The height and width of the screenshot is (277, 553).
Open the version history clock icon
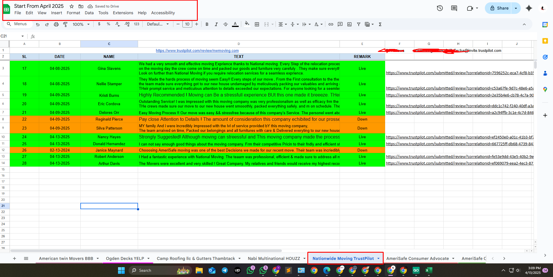440,8
